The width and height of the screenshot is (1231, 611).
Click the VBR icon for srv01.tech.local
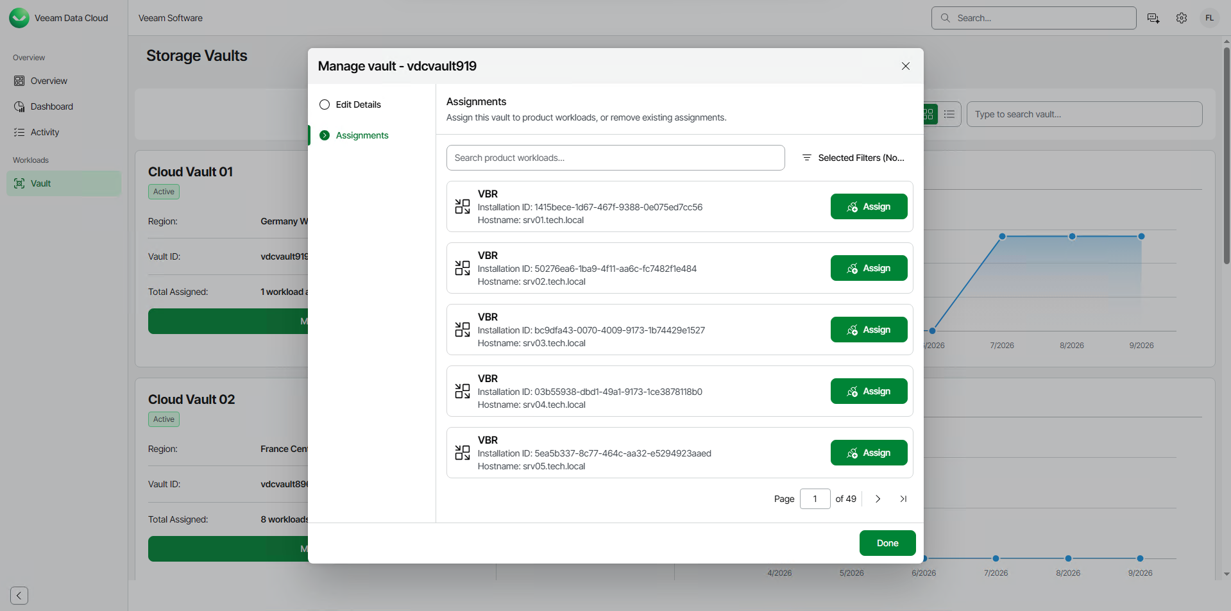point(463,206)
